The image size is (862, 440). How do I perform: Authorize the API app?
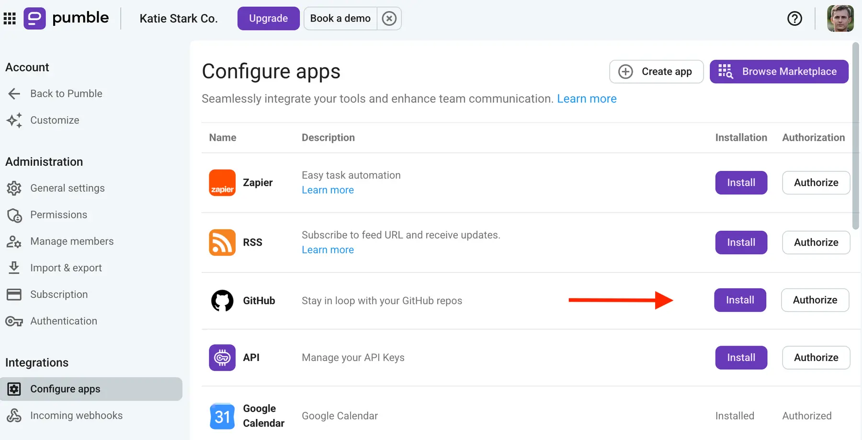pos(816,358)
